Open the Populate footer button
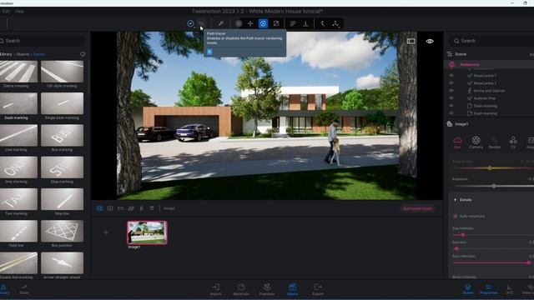This screenshot has height=300, width=534. pos(267,289)
